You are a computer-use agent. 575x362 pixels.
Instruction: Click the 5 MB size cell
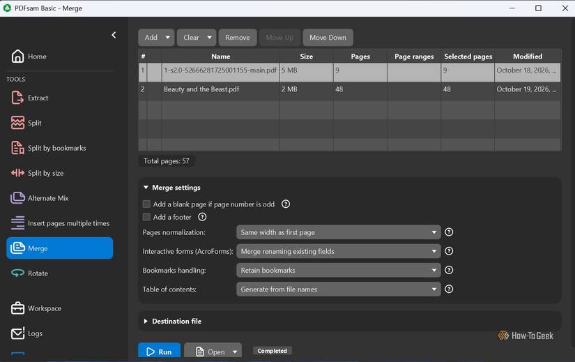[306, 73]
